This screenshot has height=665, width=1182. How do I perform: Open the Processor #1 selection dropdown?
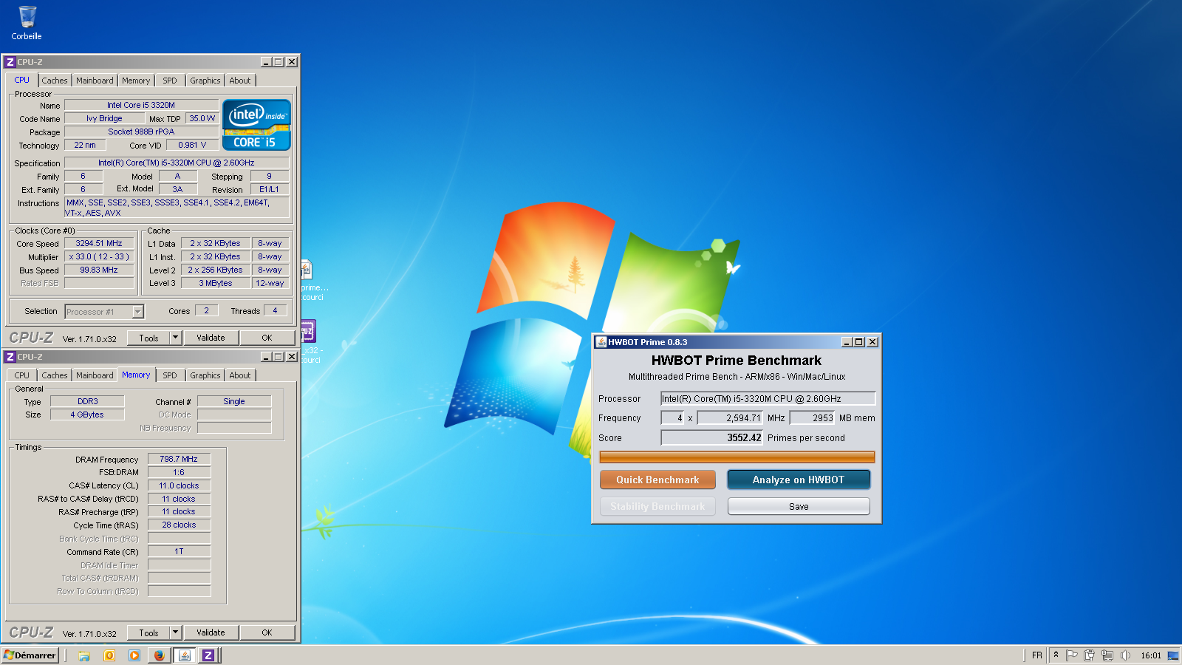[104, 312]
